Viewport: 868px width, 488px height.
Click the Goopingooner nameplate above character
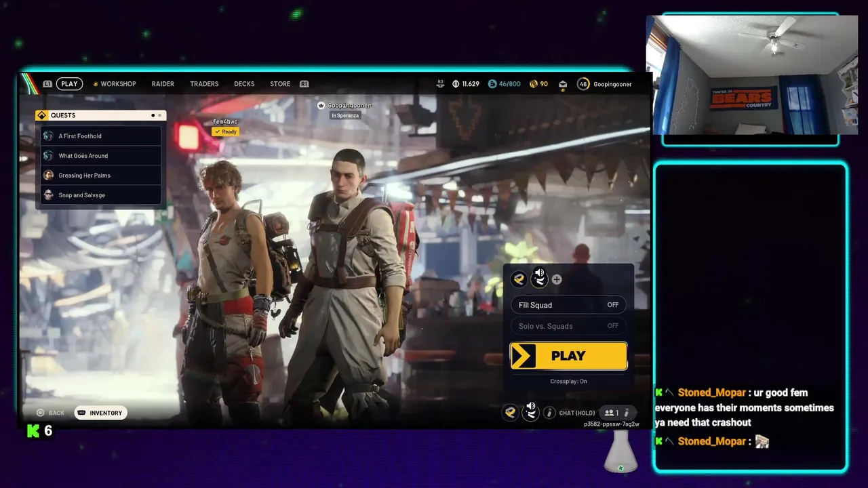tap(349, 106)
